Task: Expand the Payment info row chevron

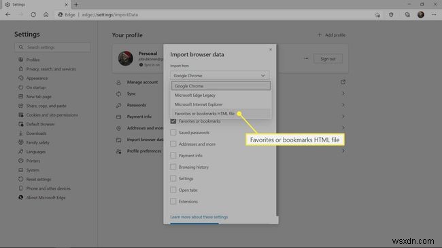Action: point(343,117)
